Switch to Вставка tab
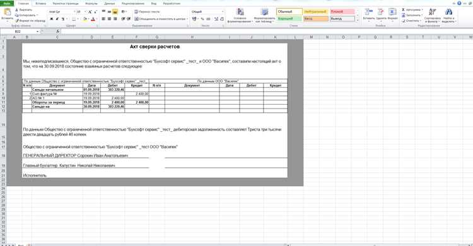The width and height of the screenshot is (473, 246). pos(41,4)
